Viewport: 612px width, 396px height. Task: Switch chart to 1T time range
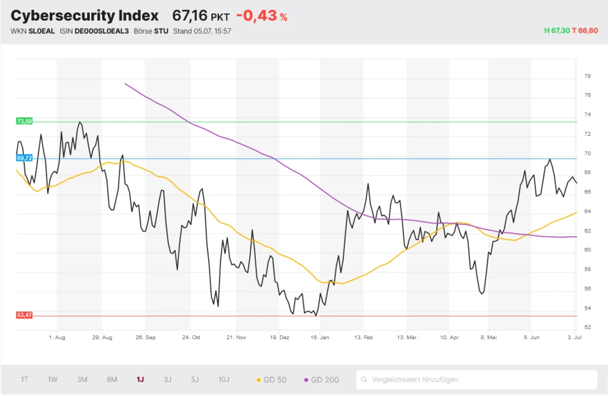[24, 379]
